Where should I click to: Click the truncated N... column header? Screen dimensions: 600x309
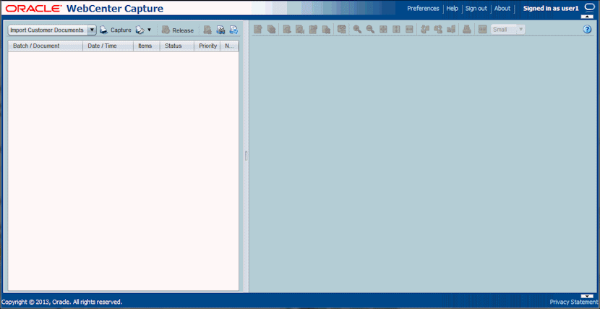pos(229,46)
